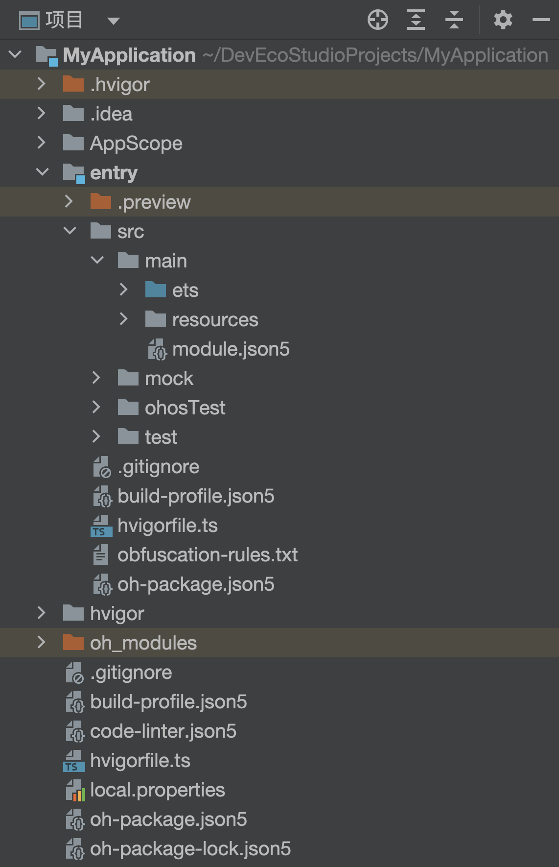Select the MyApplication project module icon
The width and height of the screenshot is (559, 867).
click(47, 55)
